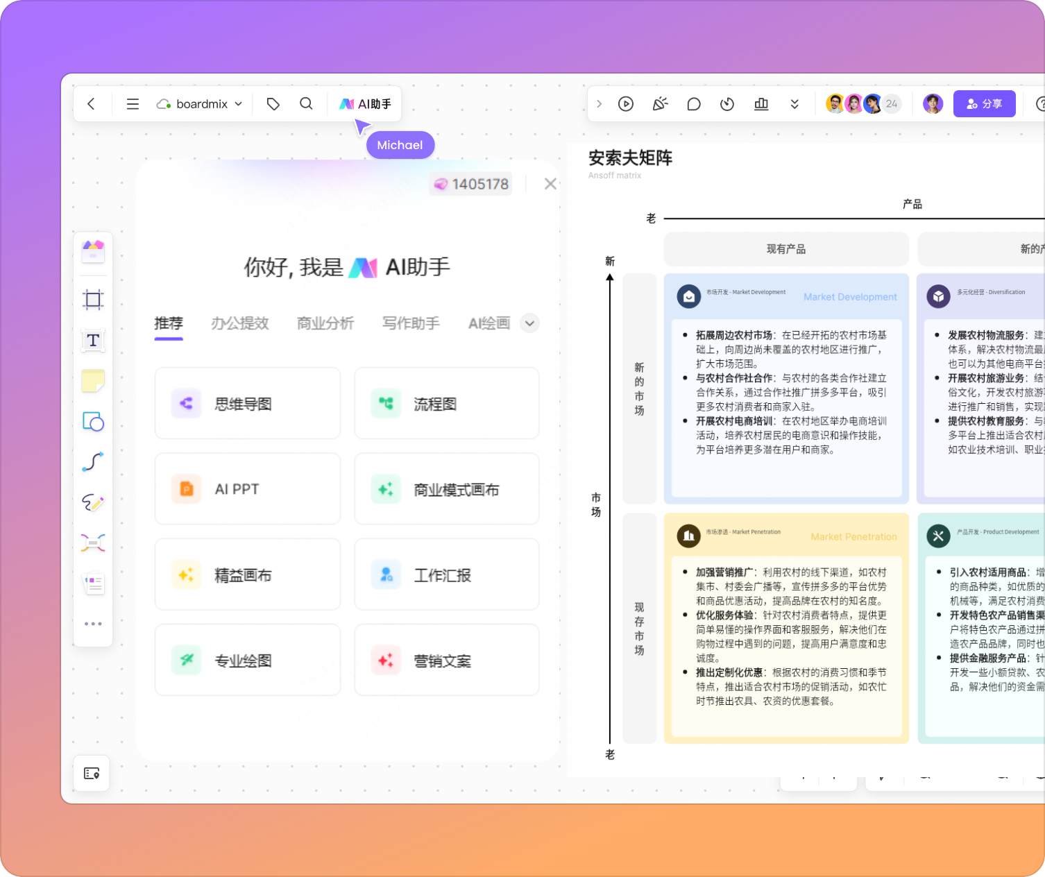
Task: Click the 分享 share button
Action: pyautogui.click(x=985, y=104)
